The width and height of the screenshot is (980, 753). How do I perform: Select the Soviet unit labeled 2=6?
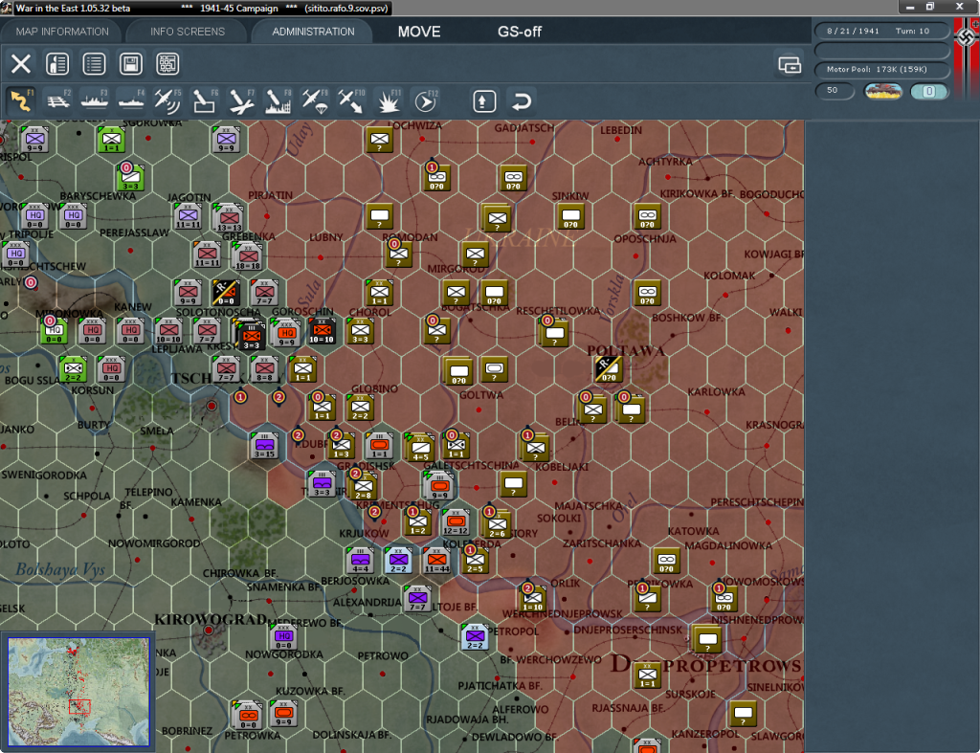click(x=497, y=523)
